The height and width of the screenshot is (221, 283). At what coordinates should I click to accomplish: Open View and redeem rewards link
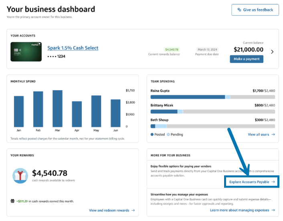pyautogui.click(x=111, y=210)
